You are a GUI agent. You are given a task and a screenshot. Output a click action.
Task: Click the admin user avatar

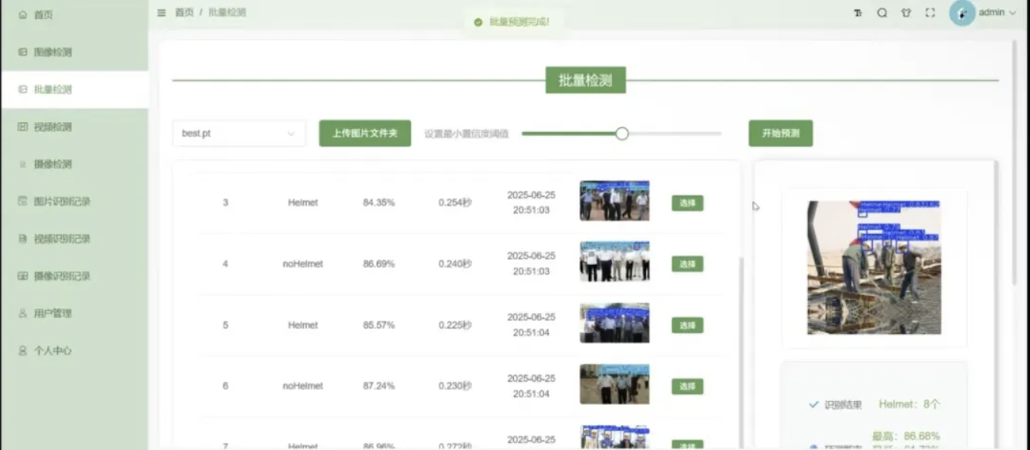(x=962, y=13)
